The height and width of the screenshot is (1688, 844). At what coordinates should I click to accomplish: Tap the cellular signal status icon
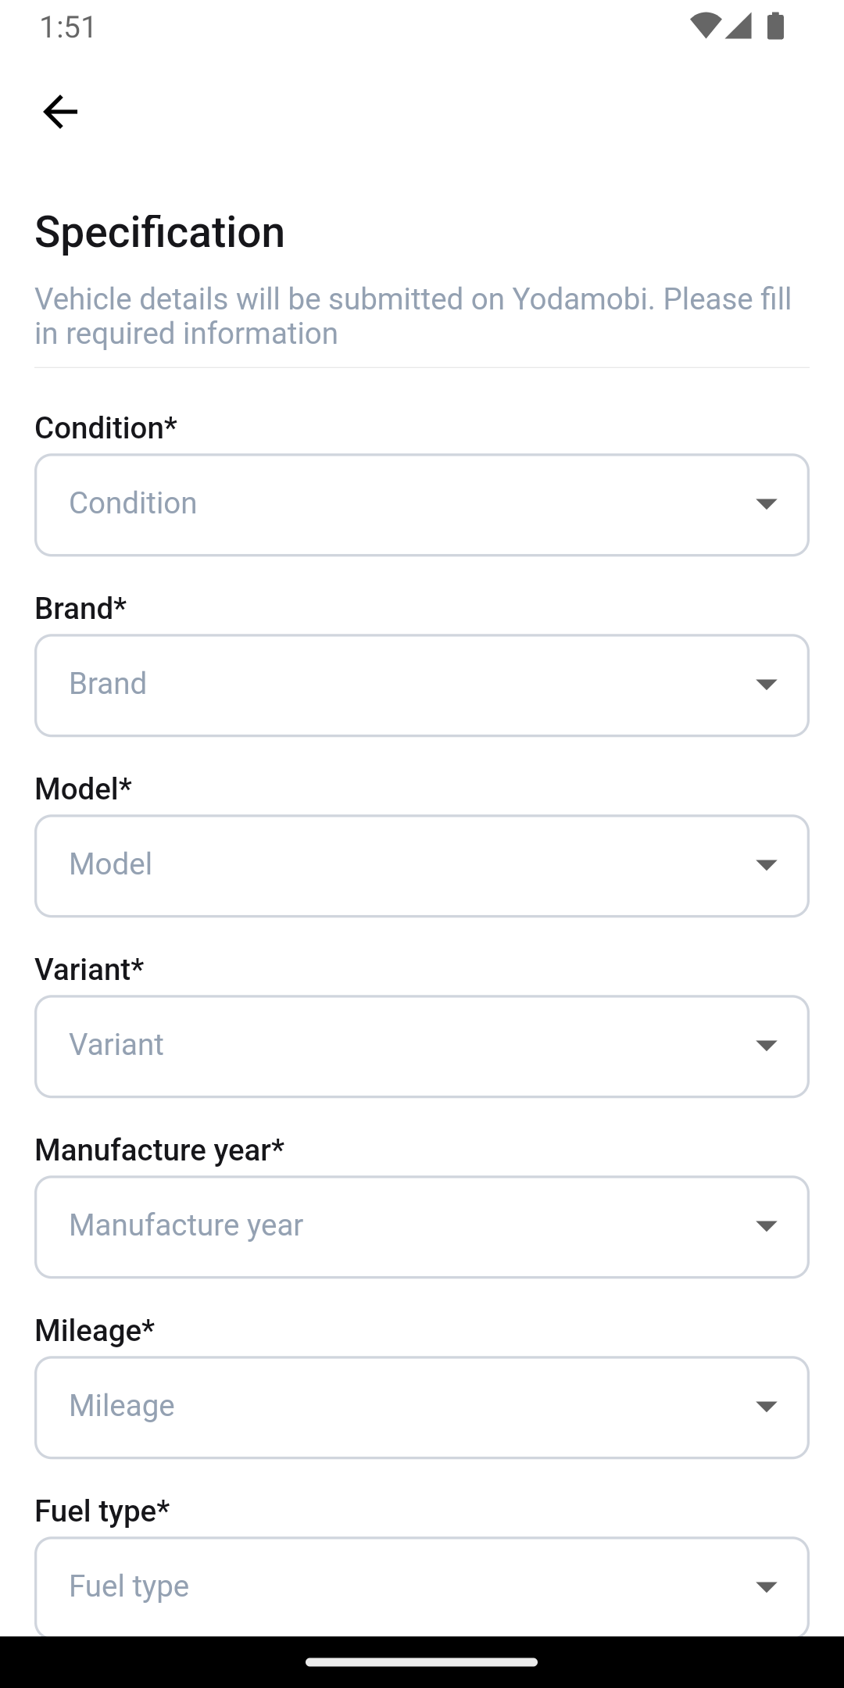coord(738,27)
